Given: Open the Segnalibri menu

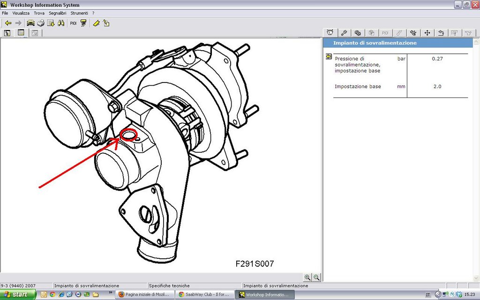Looking at the screenshot, I should point(58,13).
